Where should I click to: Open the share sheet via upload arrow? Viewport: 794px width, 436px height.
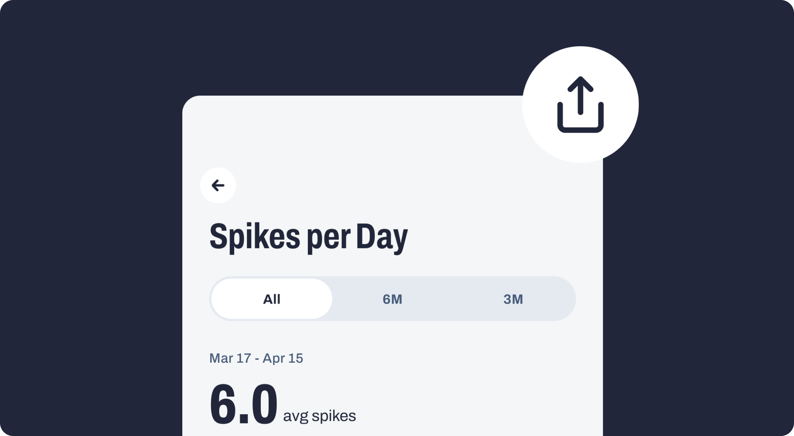[580, 105]
